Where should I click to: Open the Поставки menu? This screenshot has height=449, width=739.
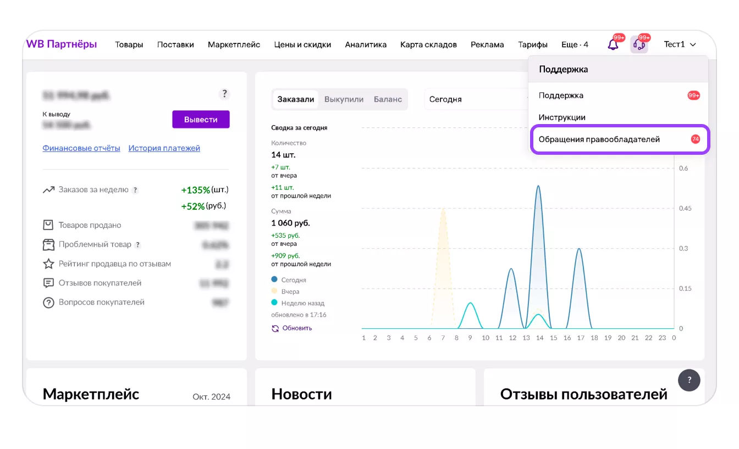tap(175, 44)
